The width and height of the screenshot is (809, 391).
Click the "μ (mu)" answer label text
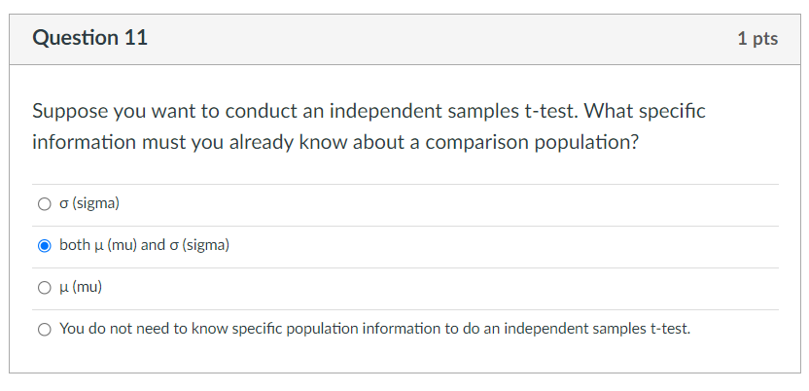tap(81, 287)
